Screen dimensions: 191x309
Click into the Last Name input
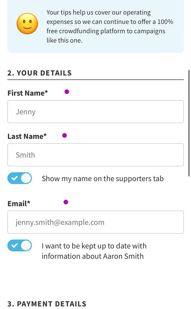tap(95, 155)
